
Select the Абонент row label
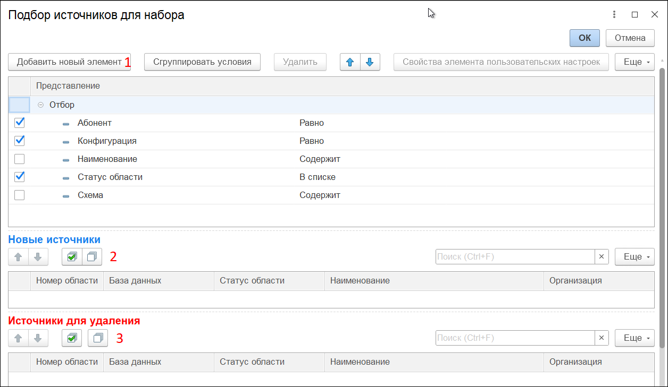click(95, 123)
